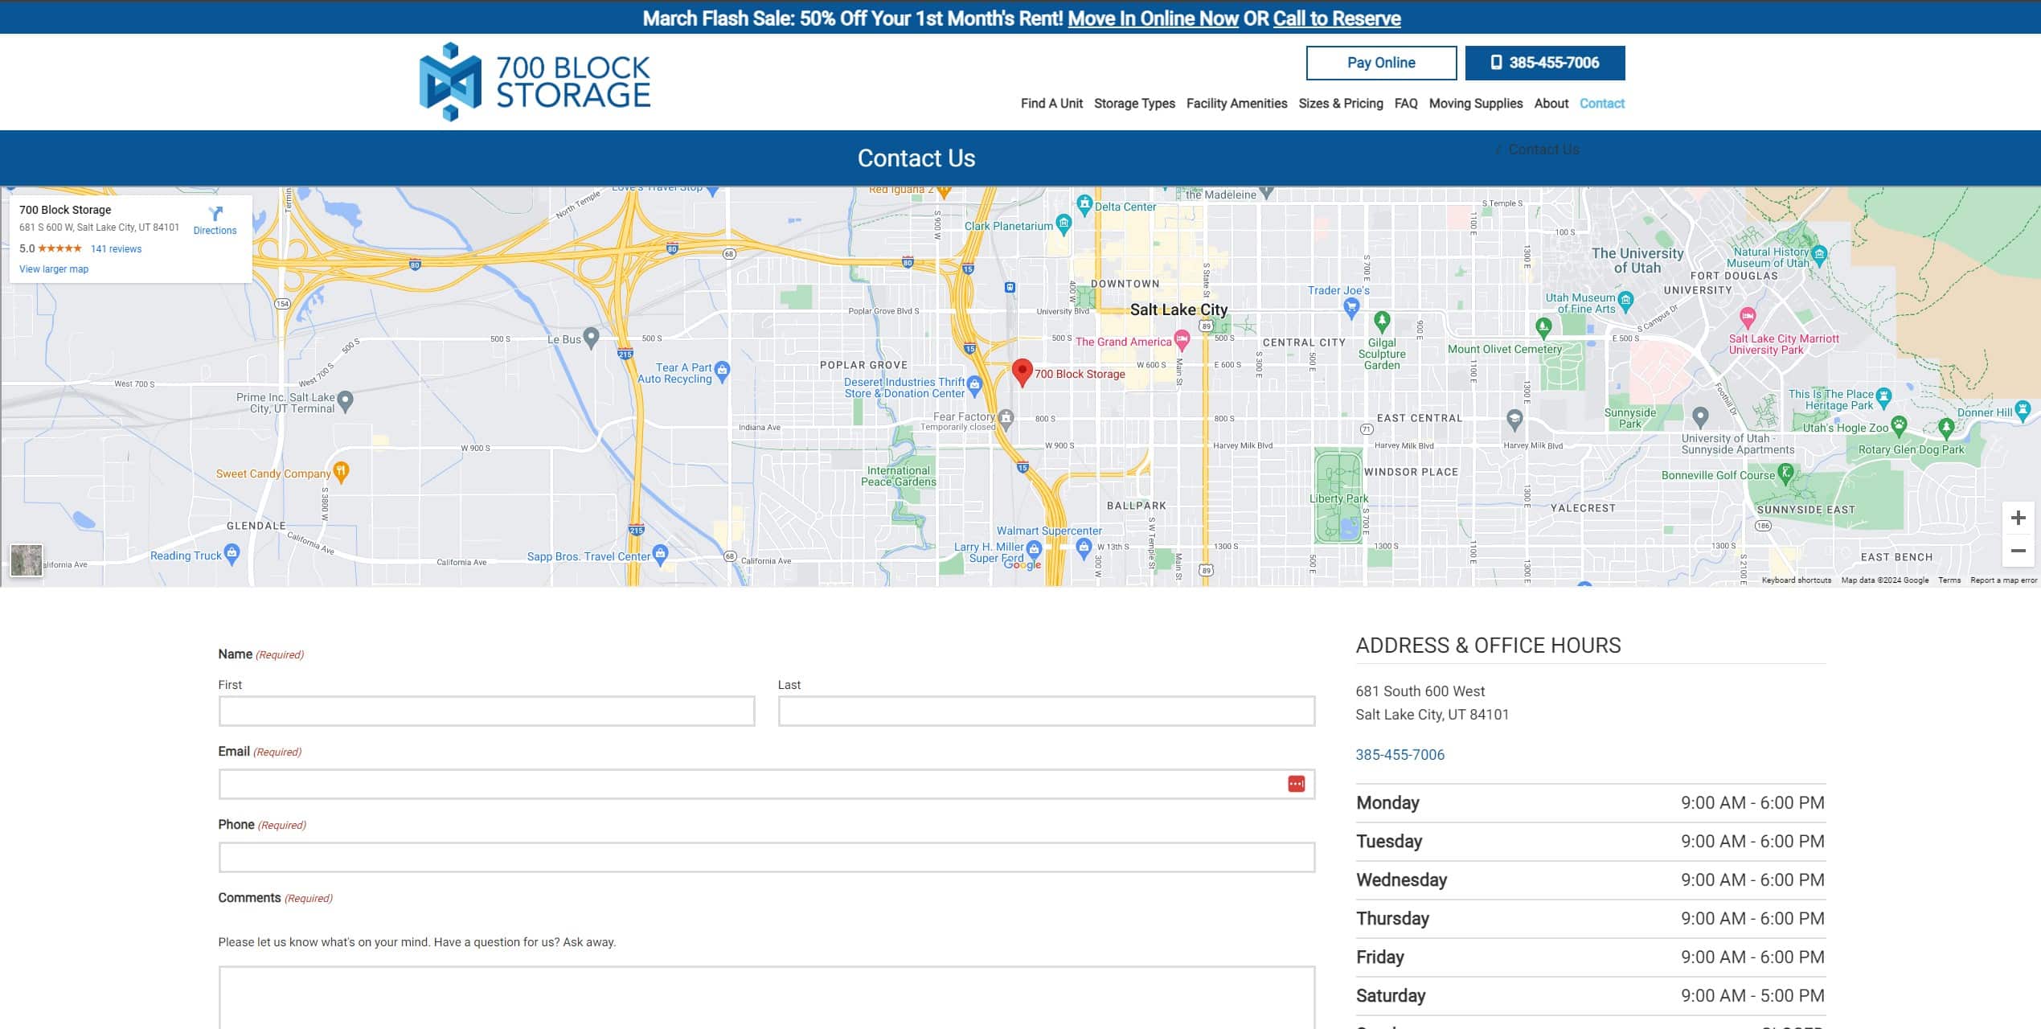
Task: Click Call to Reserve banner link
Action: coord(1337,18)
